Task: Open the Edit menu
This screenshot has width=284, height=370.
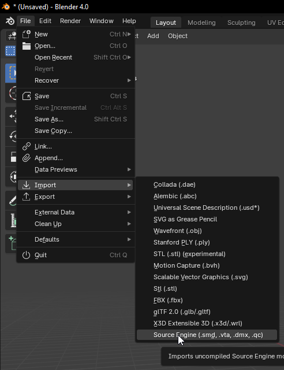Action: 45,21
